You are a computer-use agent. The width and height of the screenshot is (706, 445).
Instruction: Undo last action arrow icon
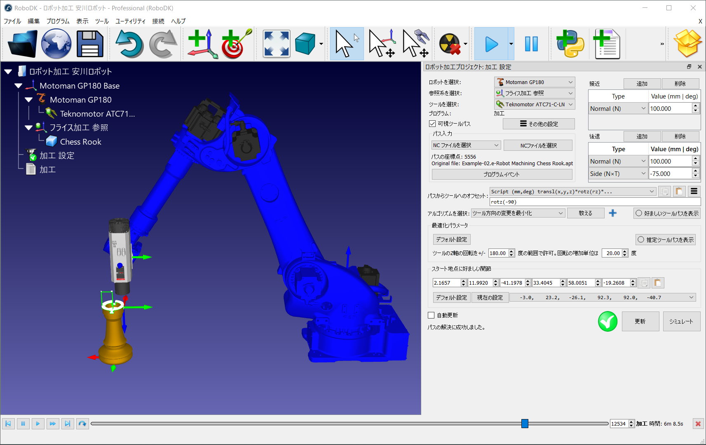pyautogui.click(x=129, y=44)
